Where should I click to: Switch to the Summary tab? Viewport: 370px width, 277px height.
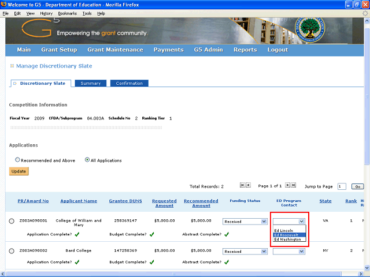click(90, 84)
